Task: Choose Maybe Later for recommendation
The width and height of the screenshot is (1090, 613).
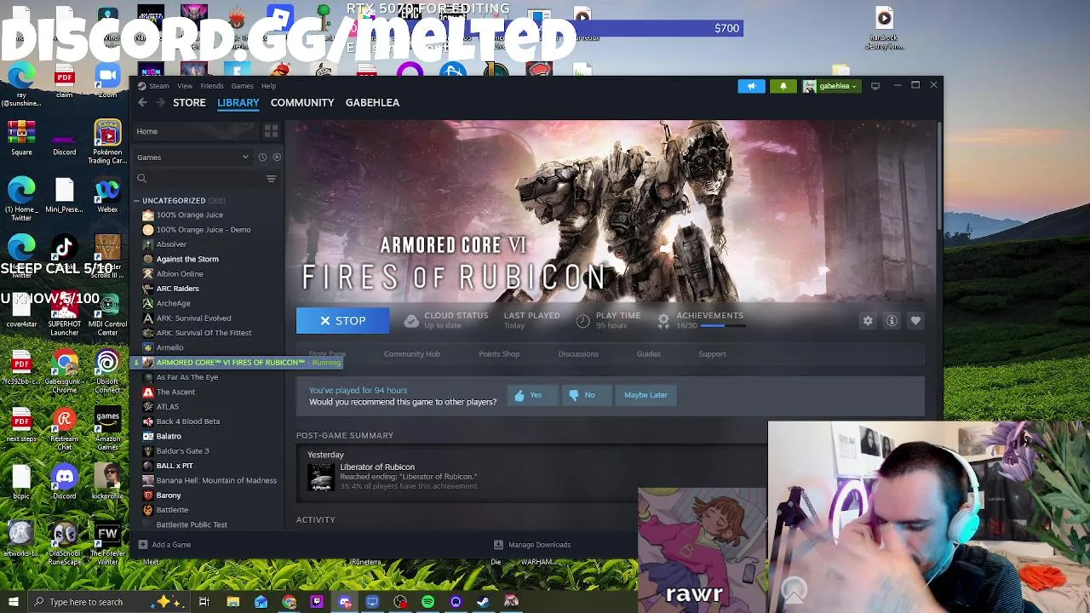Action: 645,395
